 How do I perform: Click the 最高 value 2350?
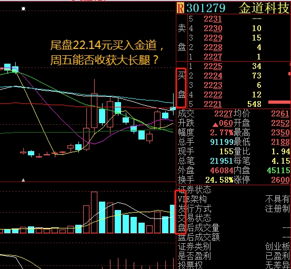click(x=280, y=133)
